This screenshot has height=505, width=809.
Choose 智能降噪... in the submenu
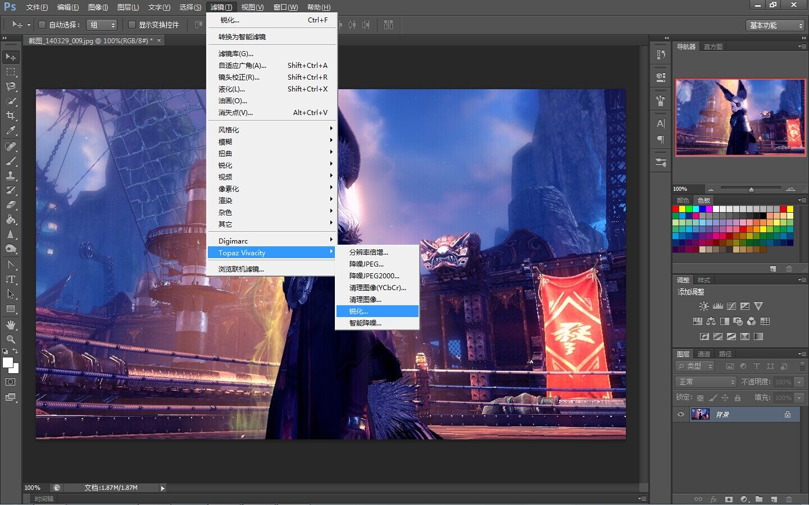pyautogui.click(x=377, y=323)
